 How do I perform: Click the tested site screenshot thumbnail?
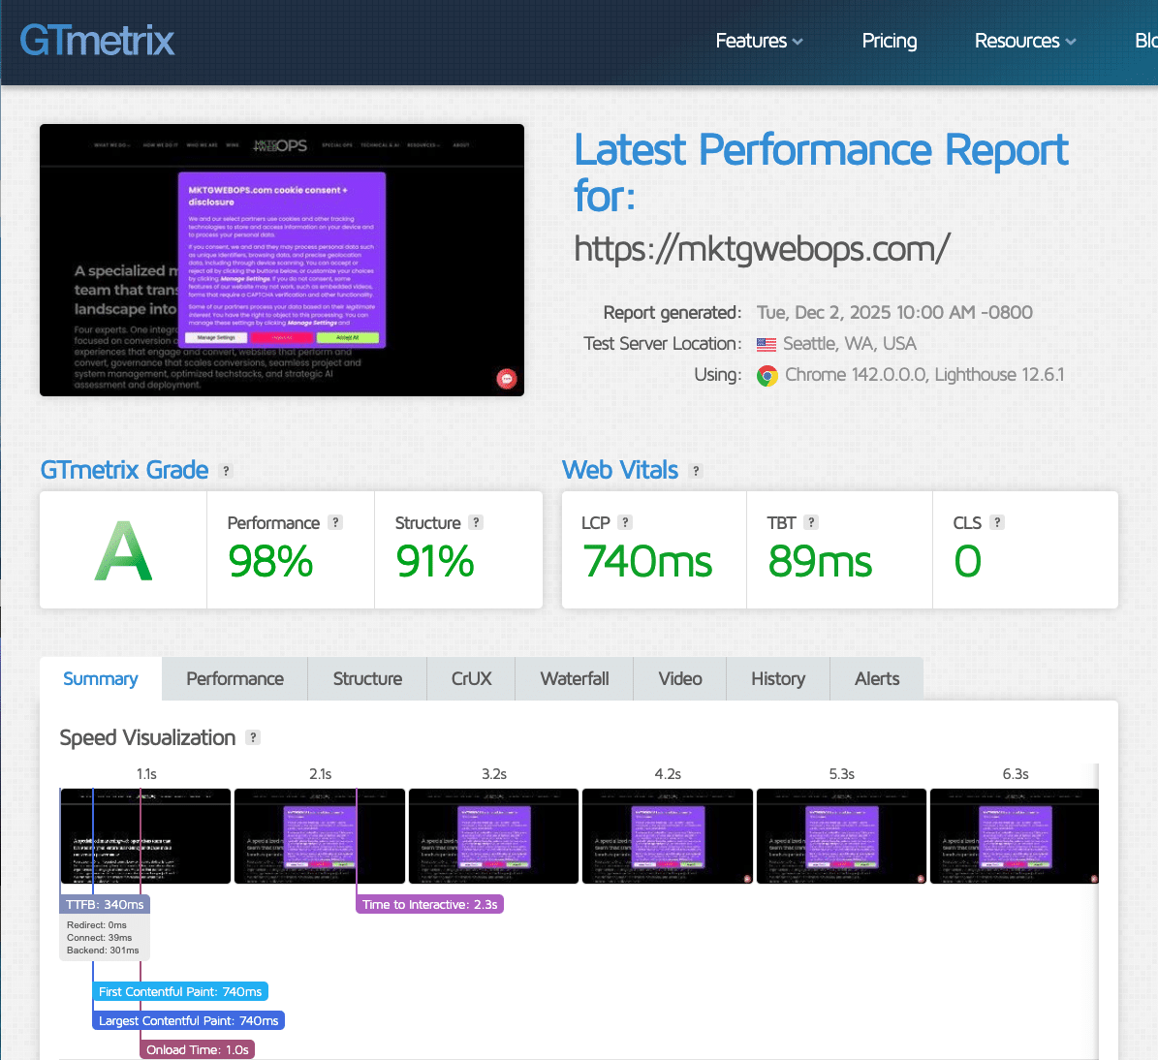pos(282,260)
